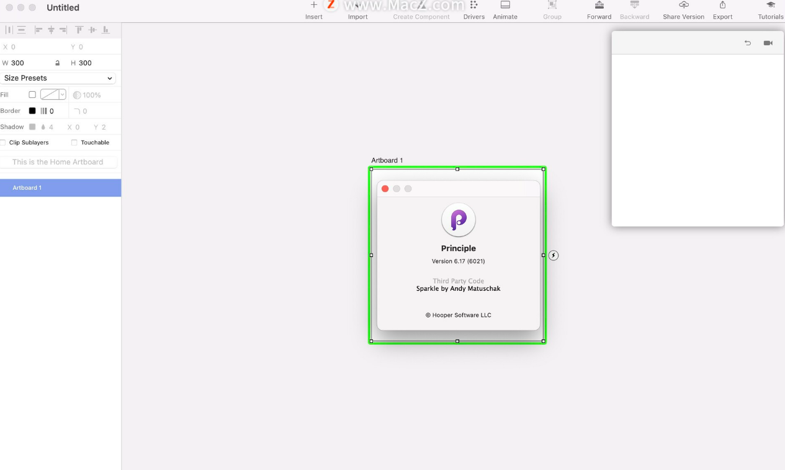
Task: Click Sparkle by Andy Matuschak text
Action: point(459,288)
